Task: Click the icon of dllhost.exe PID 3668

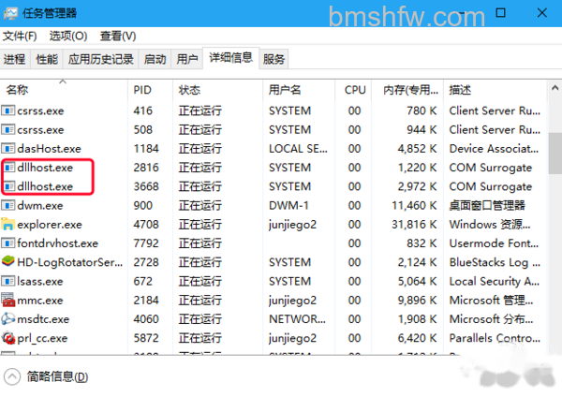Action: coord(8,186)
